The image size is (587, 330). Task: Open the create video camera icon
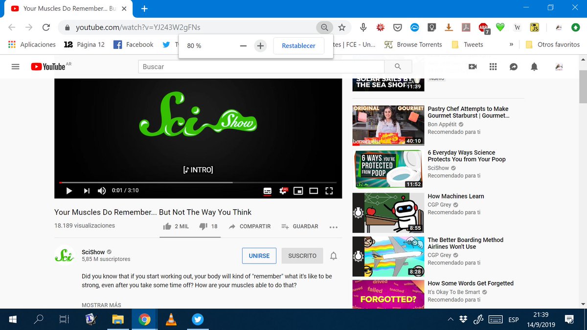coord(473,66)
